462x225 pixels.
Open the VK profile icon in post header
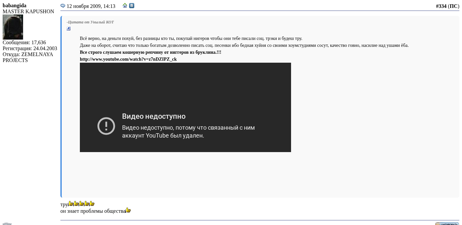coord(132,6)
